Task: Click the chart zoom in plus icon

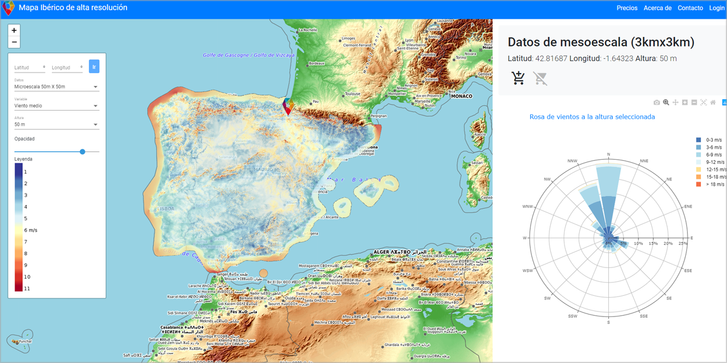Action: coord(685,103)
